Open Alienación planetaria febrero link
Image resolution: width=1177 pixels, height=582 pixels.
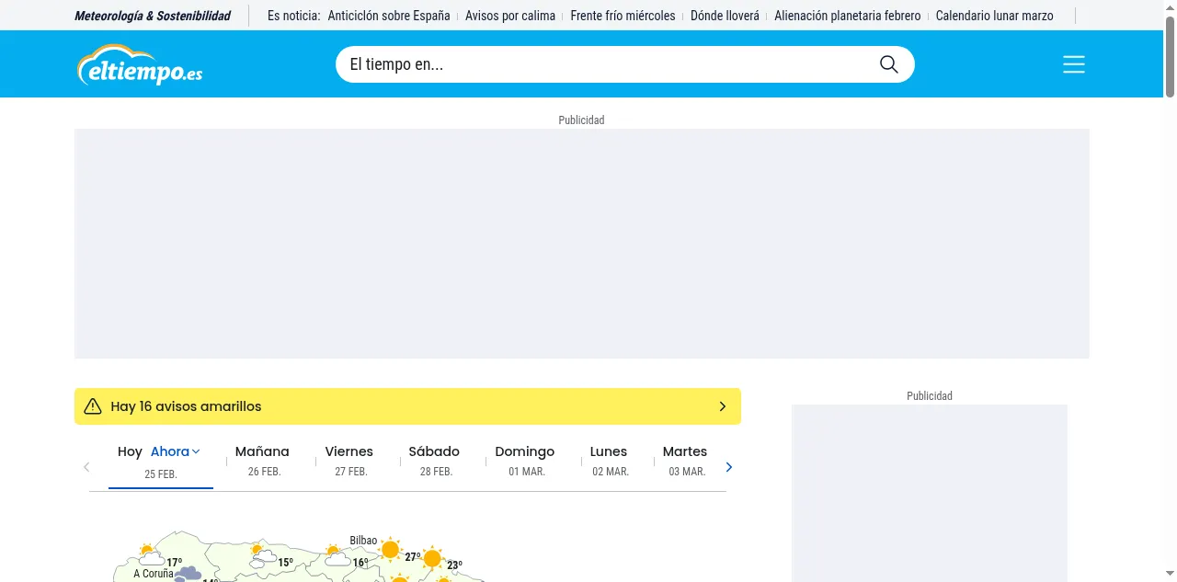(848, 16)
